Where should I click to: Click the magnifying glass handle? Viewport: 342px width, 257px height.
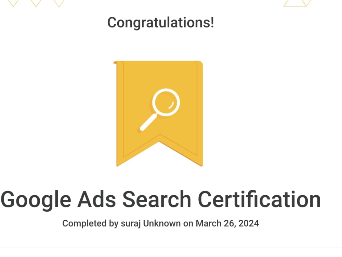point(148,122)
